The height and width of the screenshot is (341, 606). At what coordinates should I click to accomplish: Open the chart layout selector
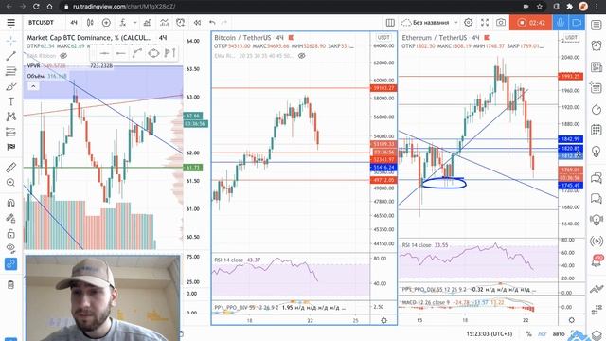390,23
